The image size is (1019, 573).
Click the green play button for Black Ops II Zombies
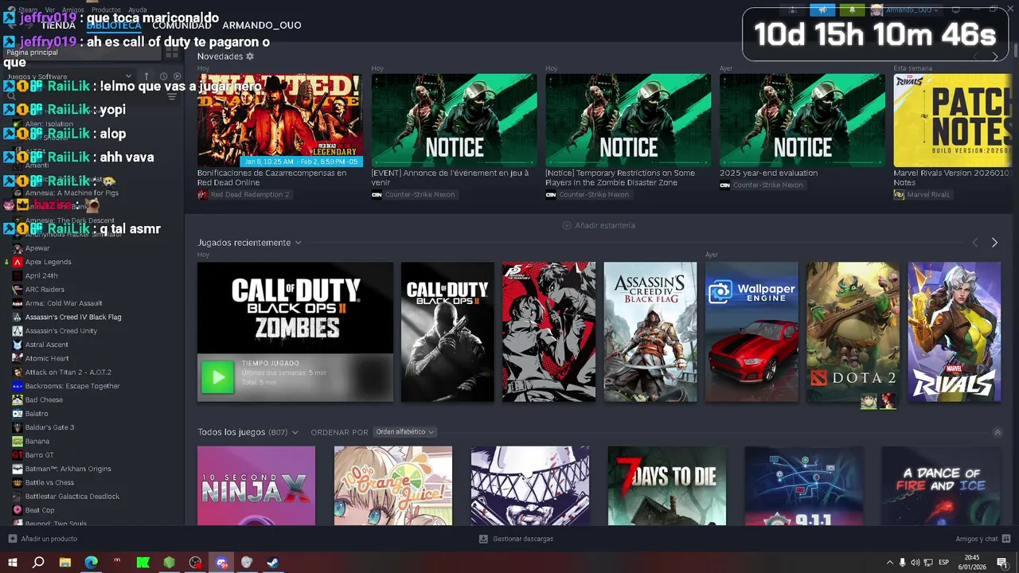coord(217,378)
